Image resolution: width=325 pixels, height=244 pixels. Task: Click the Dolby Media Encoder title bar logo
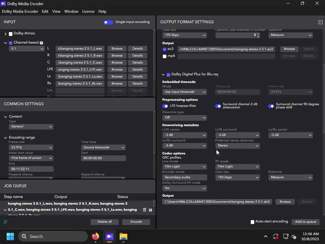point(3,3)
